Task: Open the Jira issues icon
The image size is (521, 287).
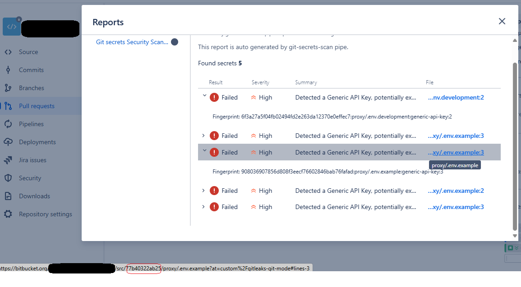Action: click(8, 160)
